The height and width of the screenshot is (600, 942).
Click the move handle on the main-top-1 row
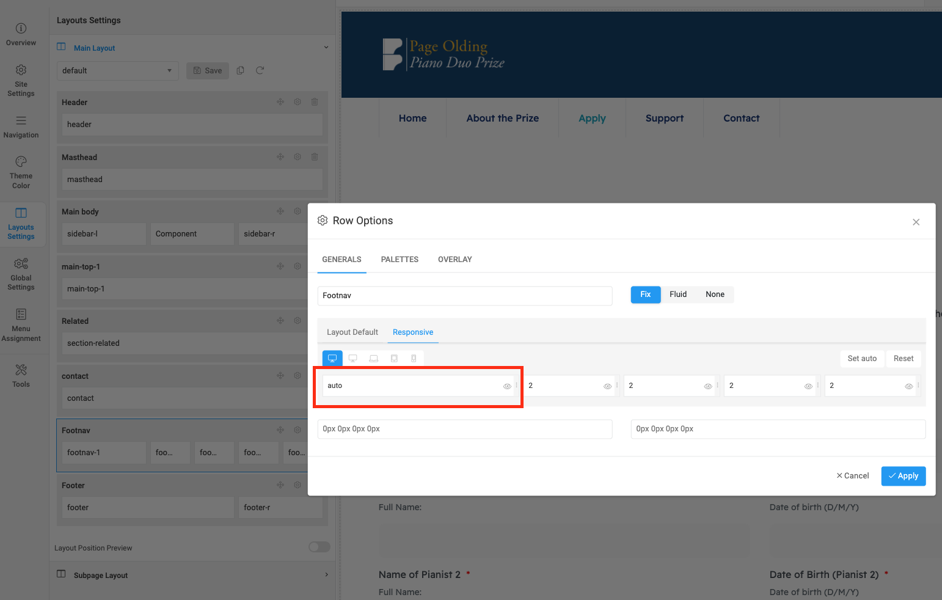click(280, 266)
